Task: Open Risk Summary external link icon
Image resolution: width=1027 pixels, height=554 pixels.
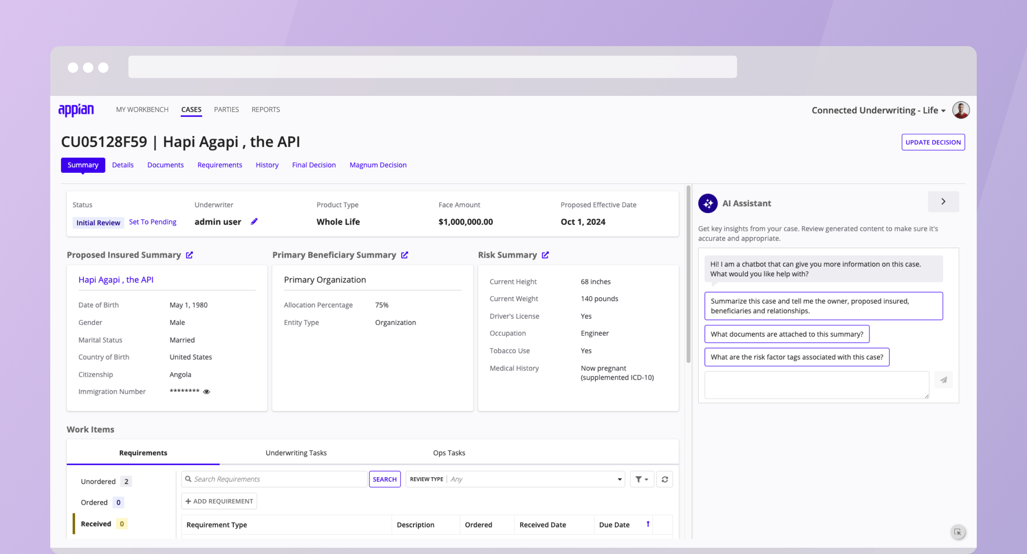Action: [545, 255]
